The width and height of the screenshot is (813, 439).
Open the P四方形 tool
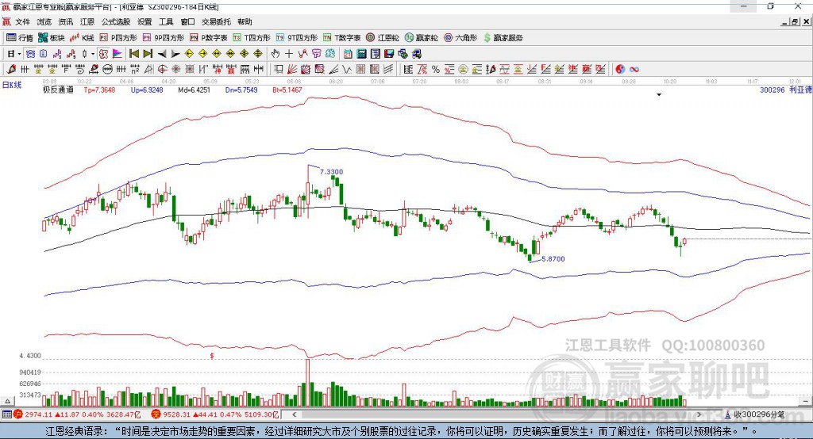(x=118, y=38)
